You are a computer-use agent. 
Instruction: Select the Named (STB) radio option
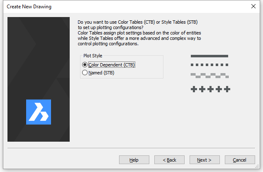pos(85,73)
